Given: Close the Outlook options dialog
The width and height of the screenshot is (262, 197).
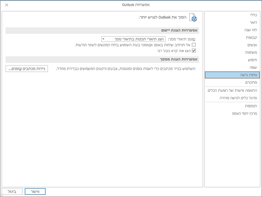Looking at the screenshot, I should point(7,5).
